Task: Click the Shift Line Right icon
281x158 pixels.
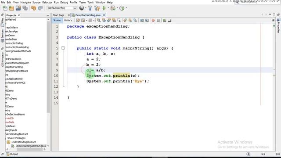Action: pyautogui.click(x=147, y=21)
